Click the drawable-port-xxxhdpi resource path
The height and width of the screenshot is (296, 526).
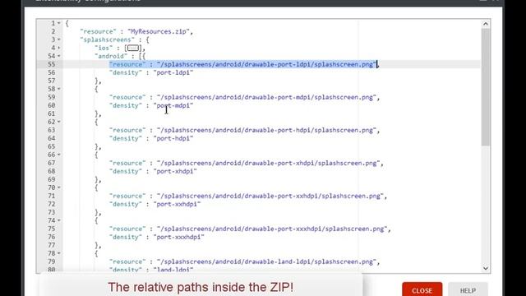point(272,229)
